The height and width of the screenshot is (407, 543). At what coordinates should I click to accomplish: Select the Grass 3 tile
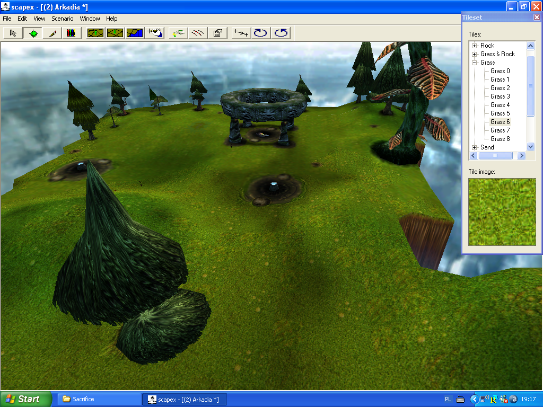(500, 96)
